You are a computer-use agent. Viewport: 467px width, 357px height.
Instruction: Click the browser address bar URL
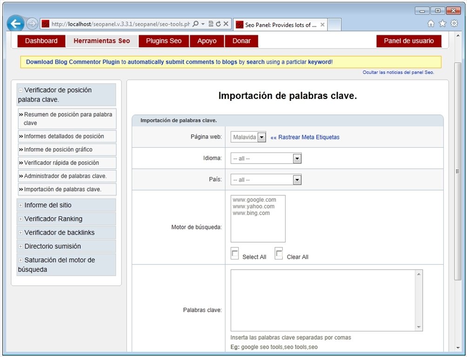coord(120,24)
